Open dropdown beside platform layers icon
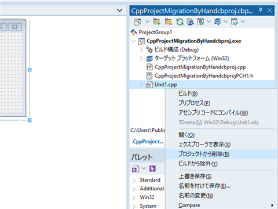The width and height of the screenshot is (278, 209). (x=226, y=21)
